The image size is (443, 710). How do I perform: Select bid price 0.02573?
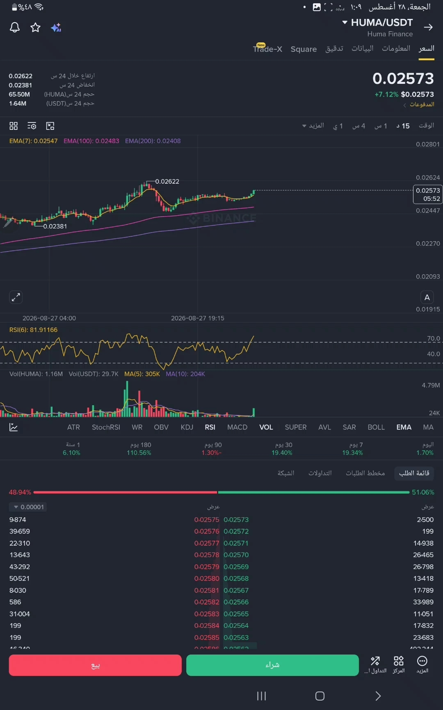pyautogui.click(x=236, y=520)
